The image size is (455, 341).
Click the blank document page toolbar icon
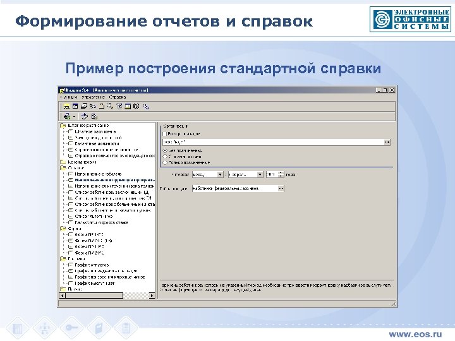click(102, 106)
